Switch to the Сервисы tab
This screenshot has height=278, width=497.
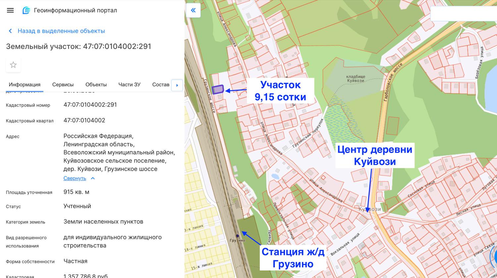pos(63,85)
